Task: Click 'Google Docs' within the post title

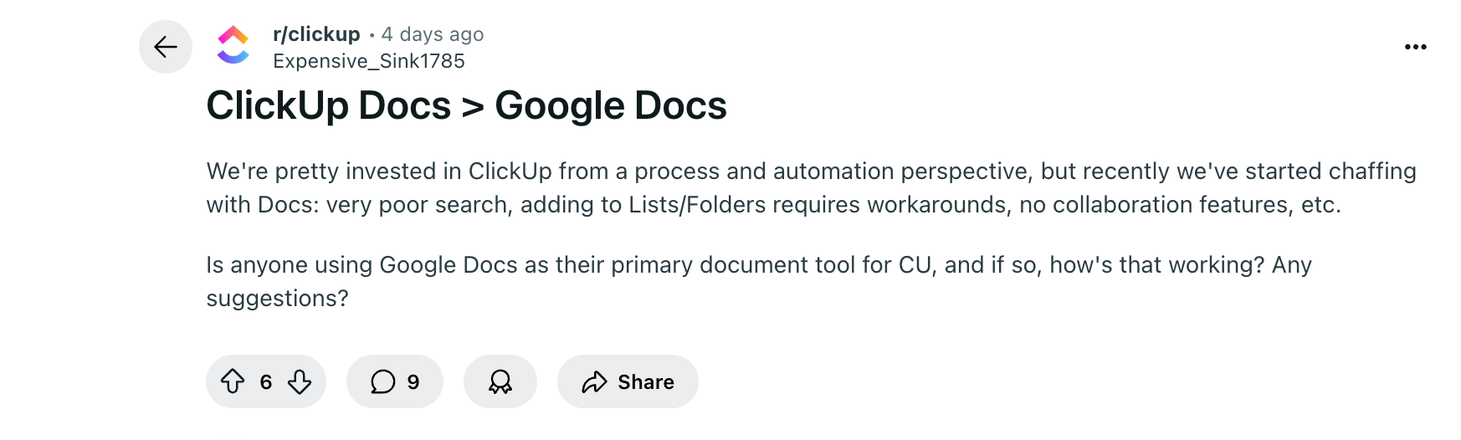Action: (x=611, y=105)
